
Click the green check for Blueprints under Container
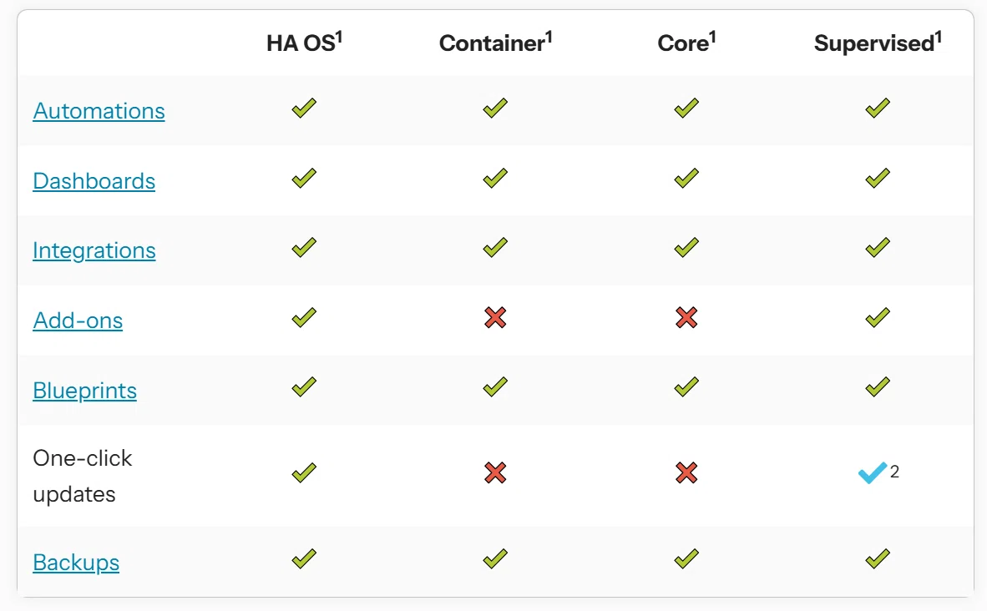pyautogui.click(x=495, y=386)
